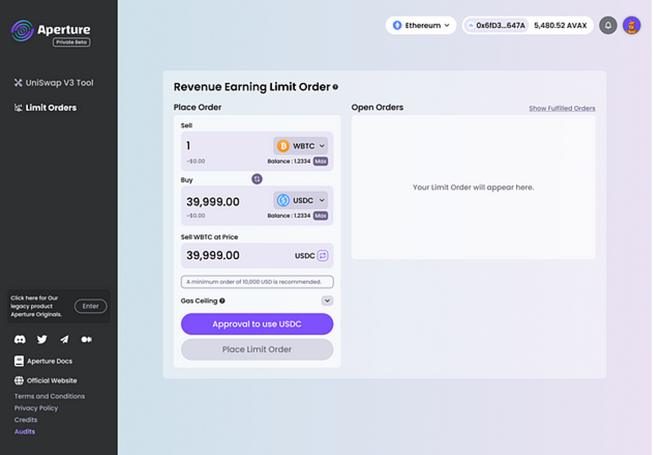653x455 pixels.
Task: Click the UniSwap V3 Tool icon
Action: (x=18, y=83)
